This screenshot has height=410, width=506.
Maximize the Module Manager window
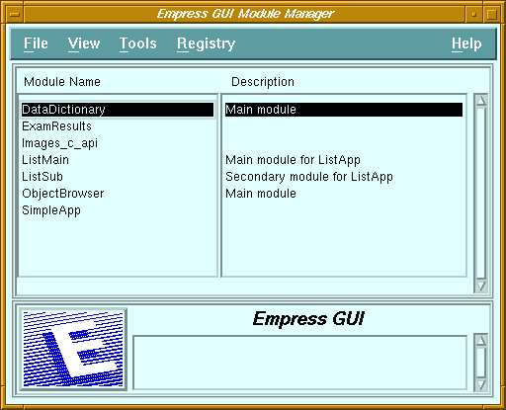pos(492,14)
